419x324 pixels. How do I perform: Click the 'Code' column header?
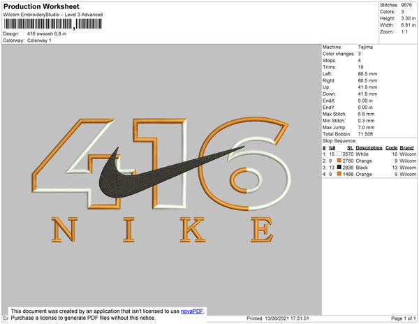[x=392, y=148]
